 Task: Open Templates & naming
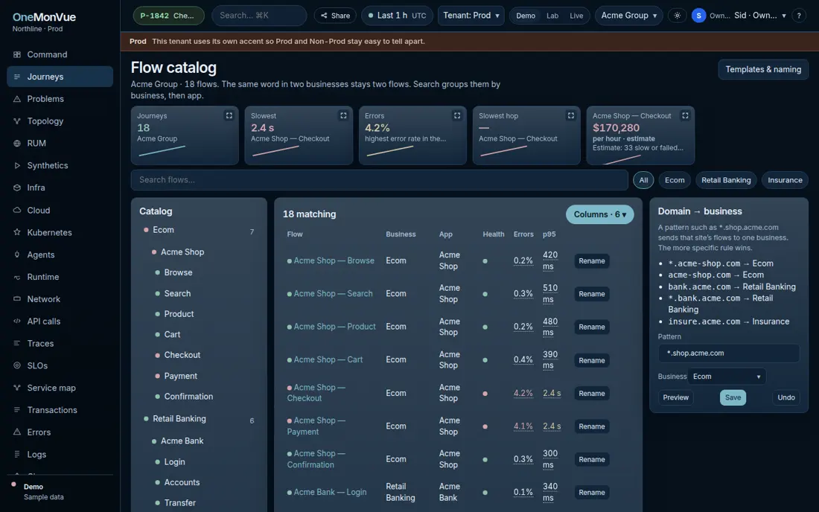coord(763,69)
